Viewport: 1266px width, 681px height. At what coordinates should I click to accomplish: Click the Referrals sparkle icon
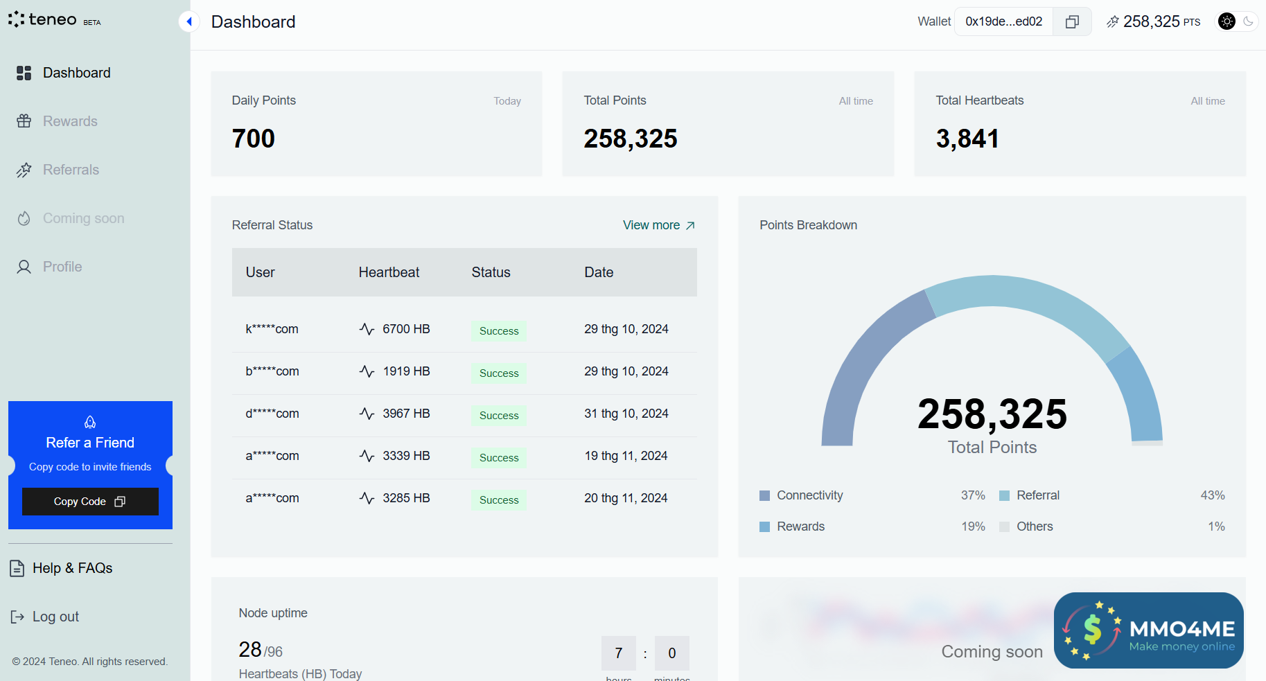point(24,170)
